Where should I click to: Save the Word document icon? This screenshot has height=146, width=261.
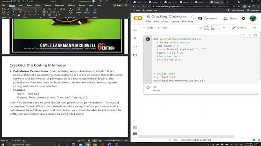click(x=19, y=1)
